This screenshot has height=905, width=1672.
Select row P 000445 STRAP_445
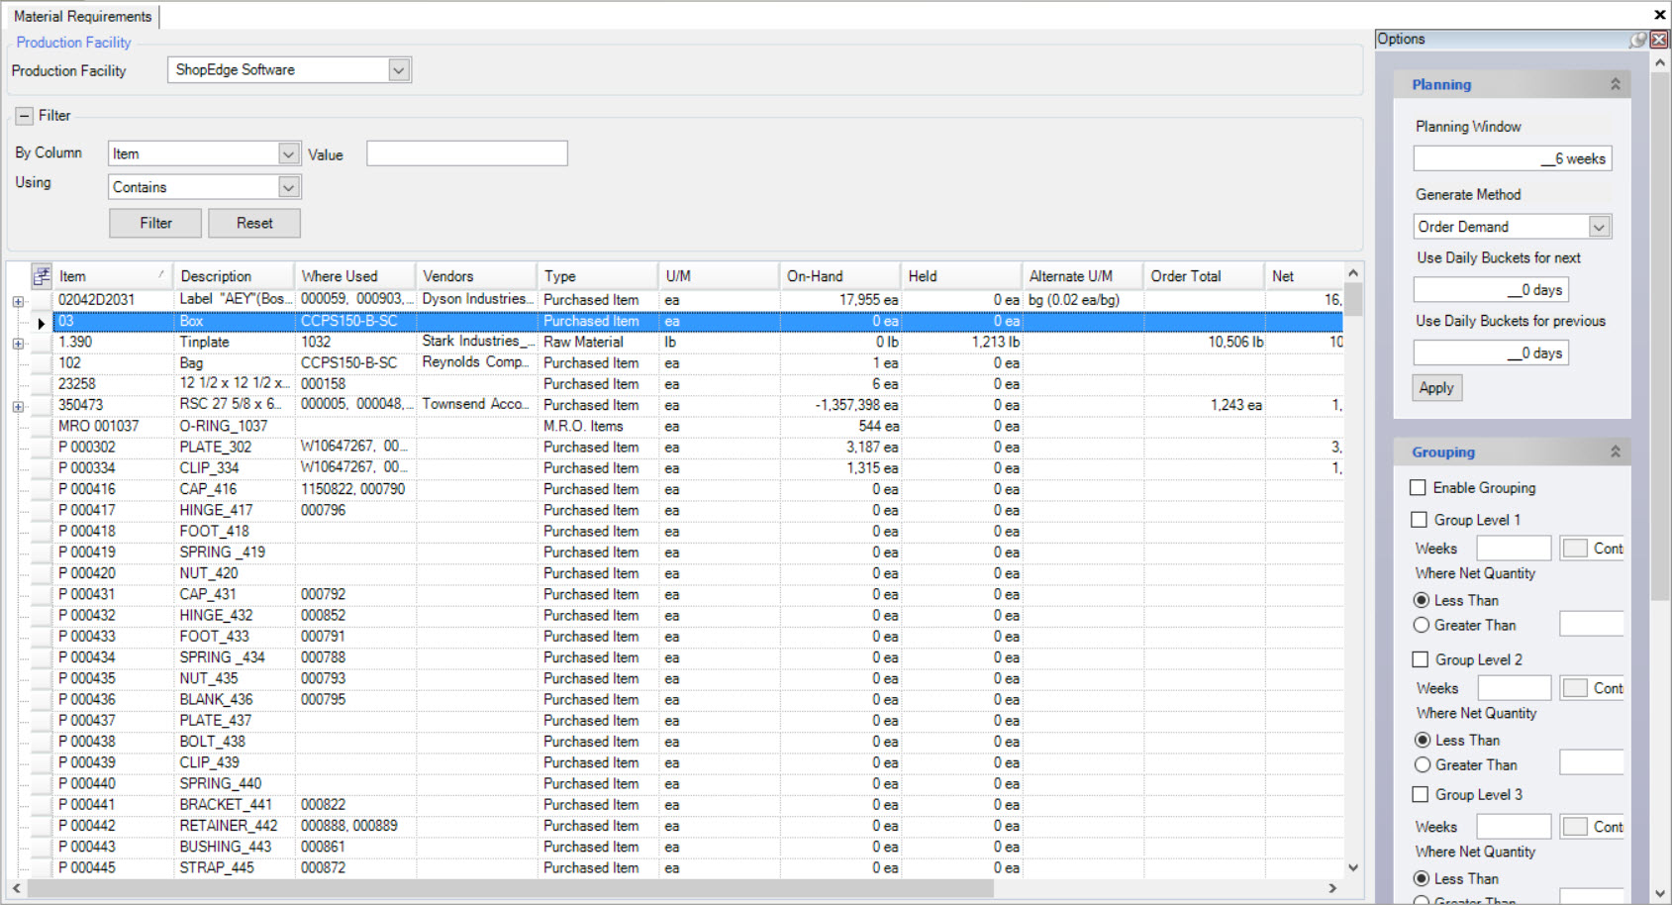tap(698, 868)
